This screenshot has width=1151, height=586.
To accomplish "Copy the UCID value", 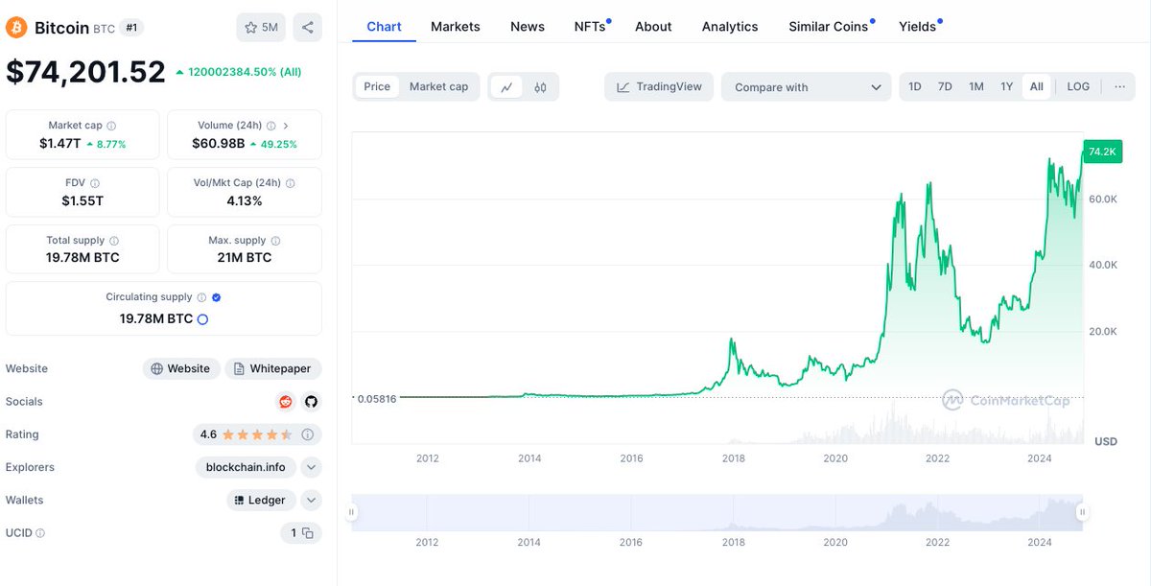I will click(308, 533).
